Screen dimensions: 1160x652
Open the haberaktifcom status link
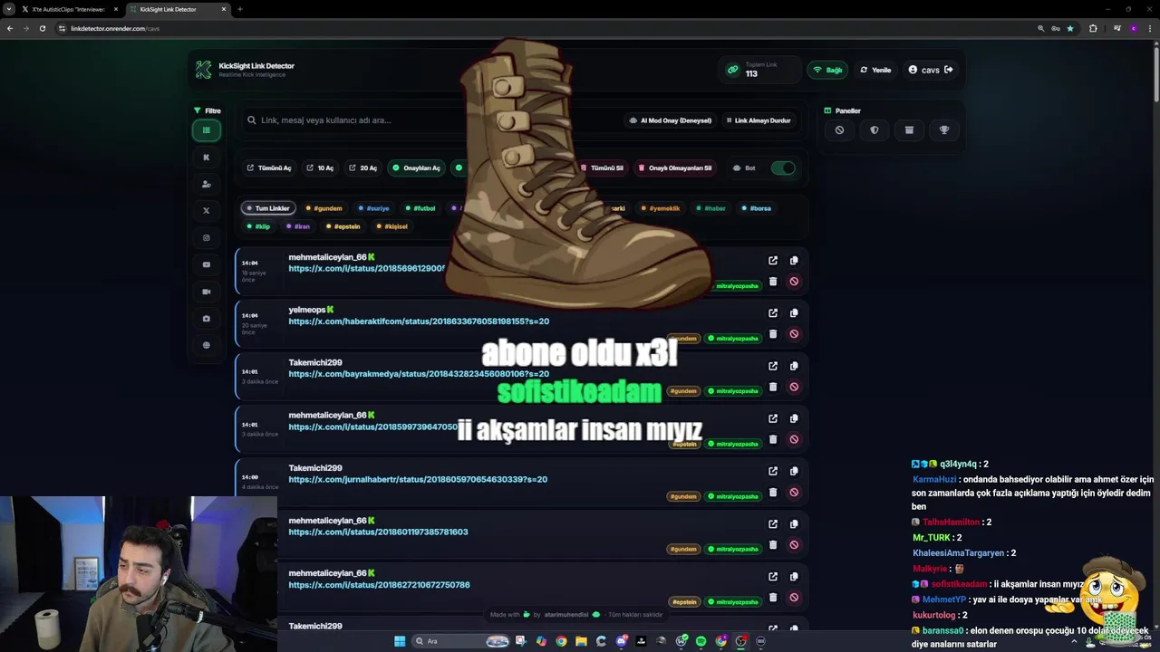419,321
